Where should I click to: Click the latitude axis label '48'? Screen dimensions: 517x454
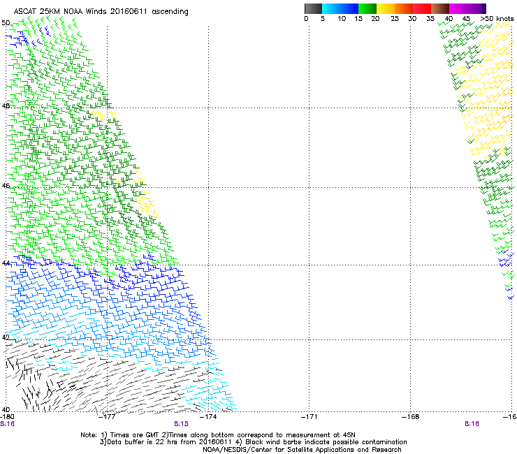[x=6, y=106]
